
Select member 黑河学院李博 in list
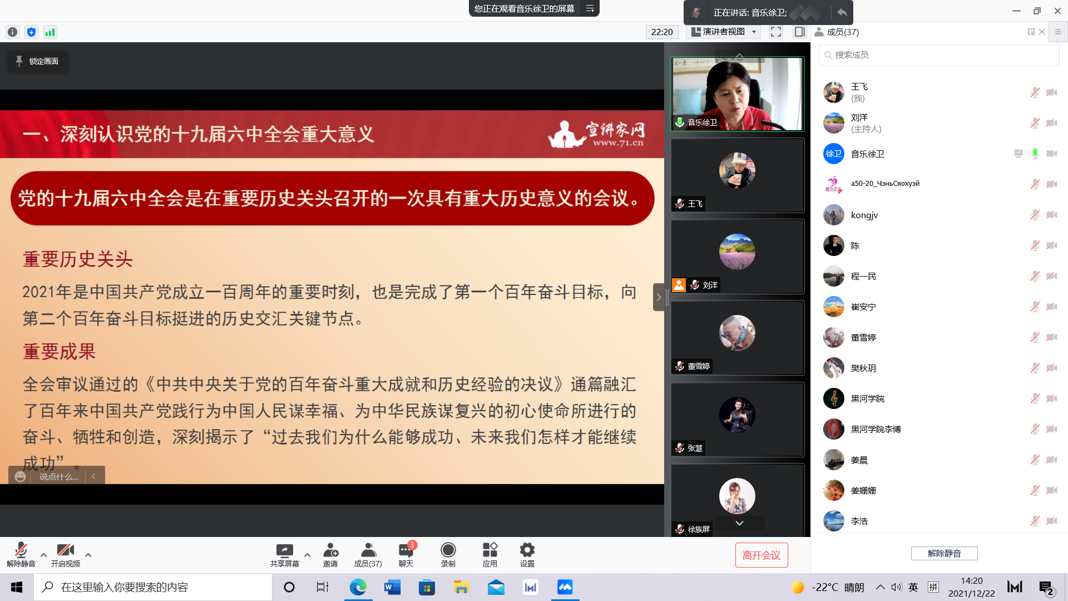939,429
